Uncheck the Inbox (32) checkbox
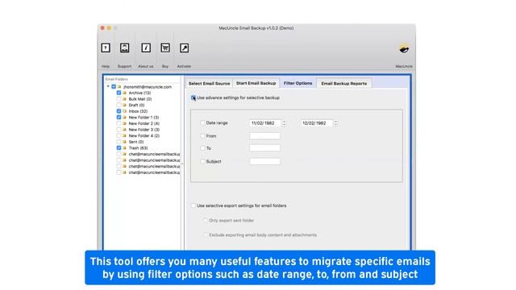The width and height of the screenshot is (516, 290). click(119, 111)
